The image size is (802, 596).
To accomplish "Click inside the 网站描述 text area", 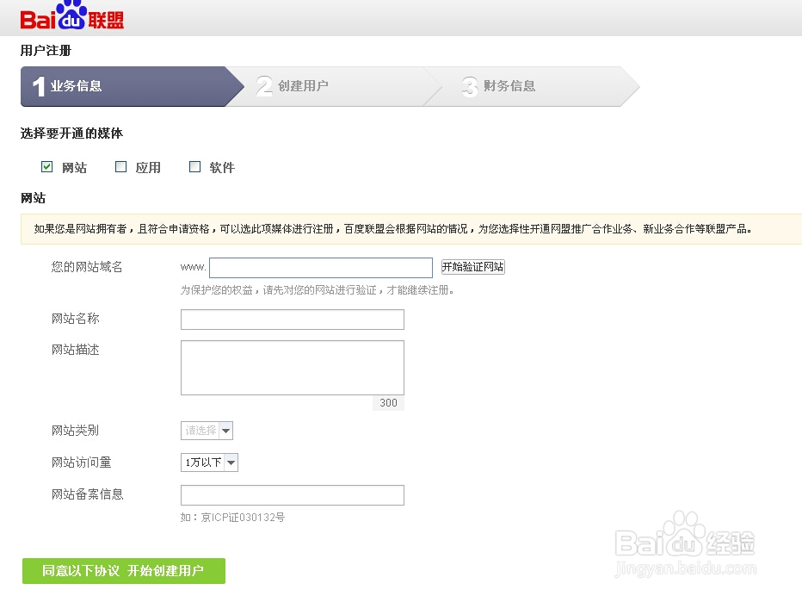I will coord(292,368).
